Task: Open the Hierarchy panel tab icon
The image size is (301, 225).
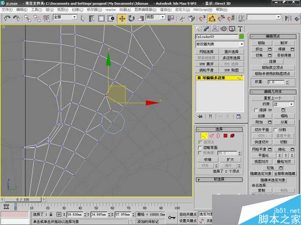Action: 215,29
